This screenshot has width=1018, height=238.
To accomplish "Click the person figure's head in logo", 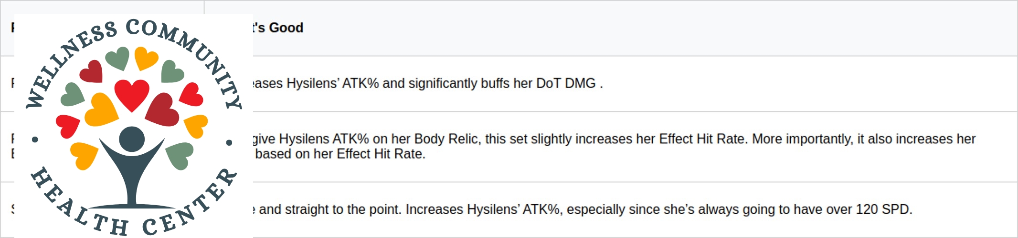I will [132, 139].
